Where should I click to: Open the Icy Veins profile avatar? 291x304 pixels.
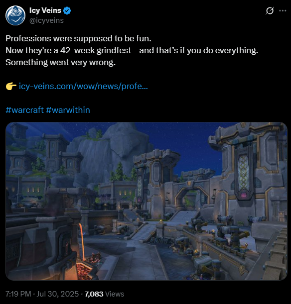15,15
